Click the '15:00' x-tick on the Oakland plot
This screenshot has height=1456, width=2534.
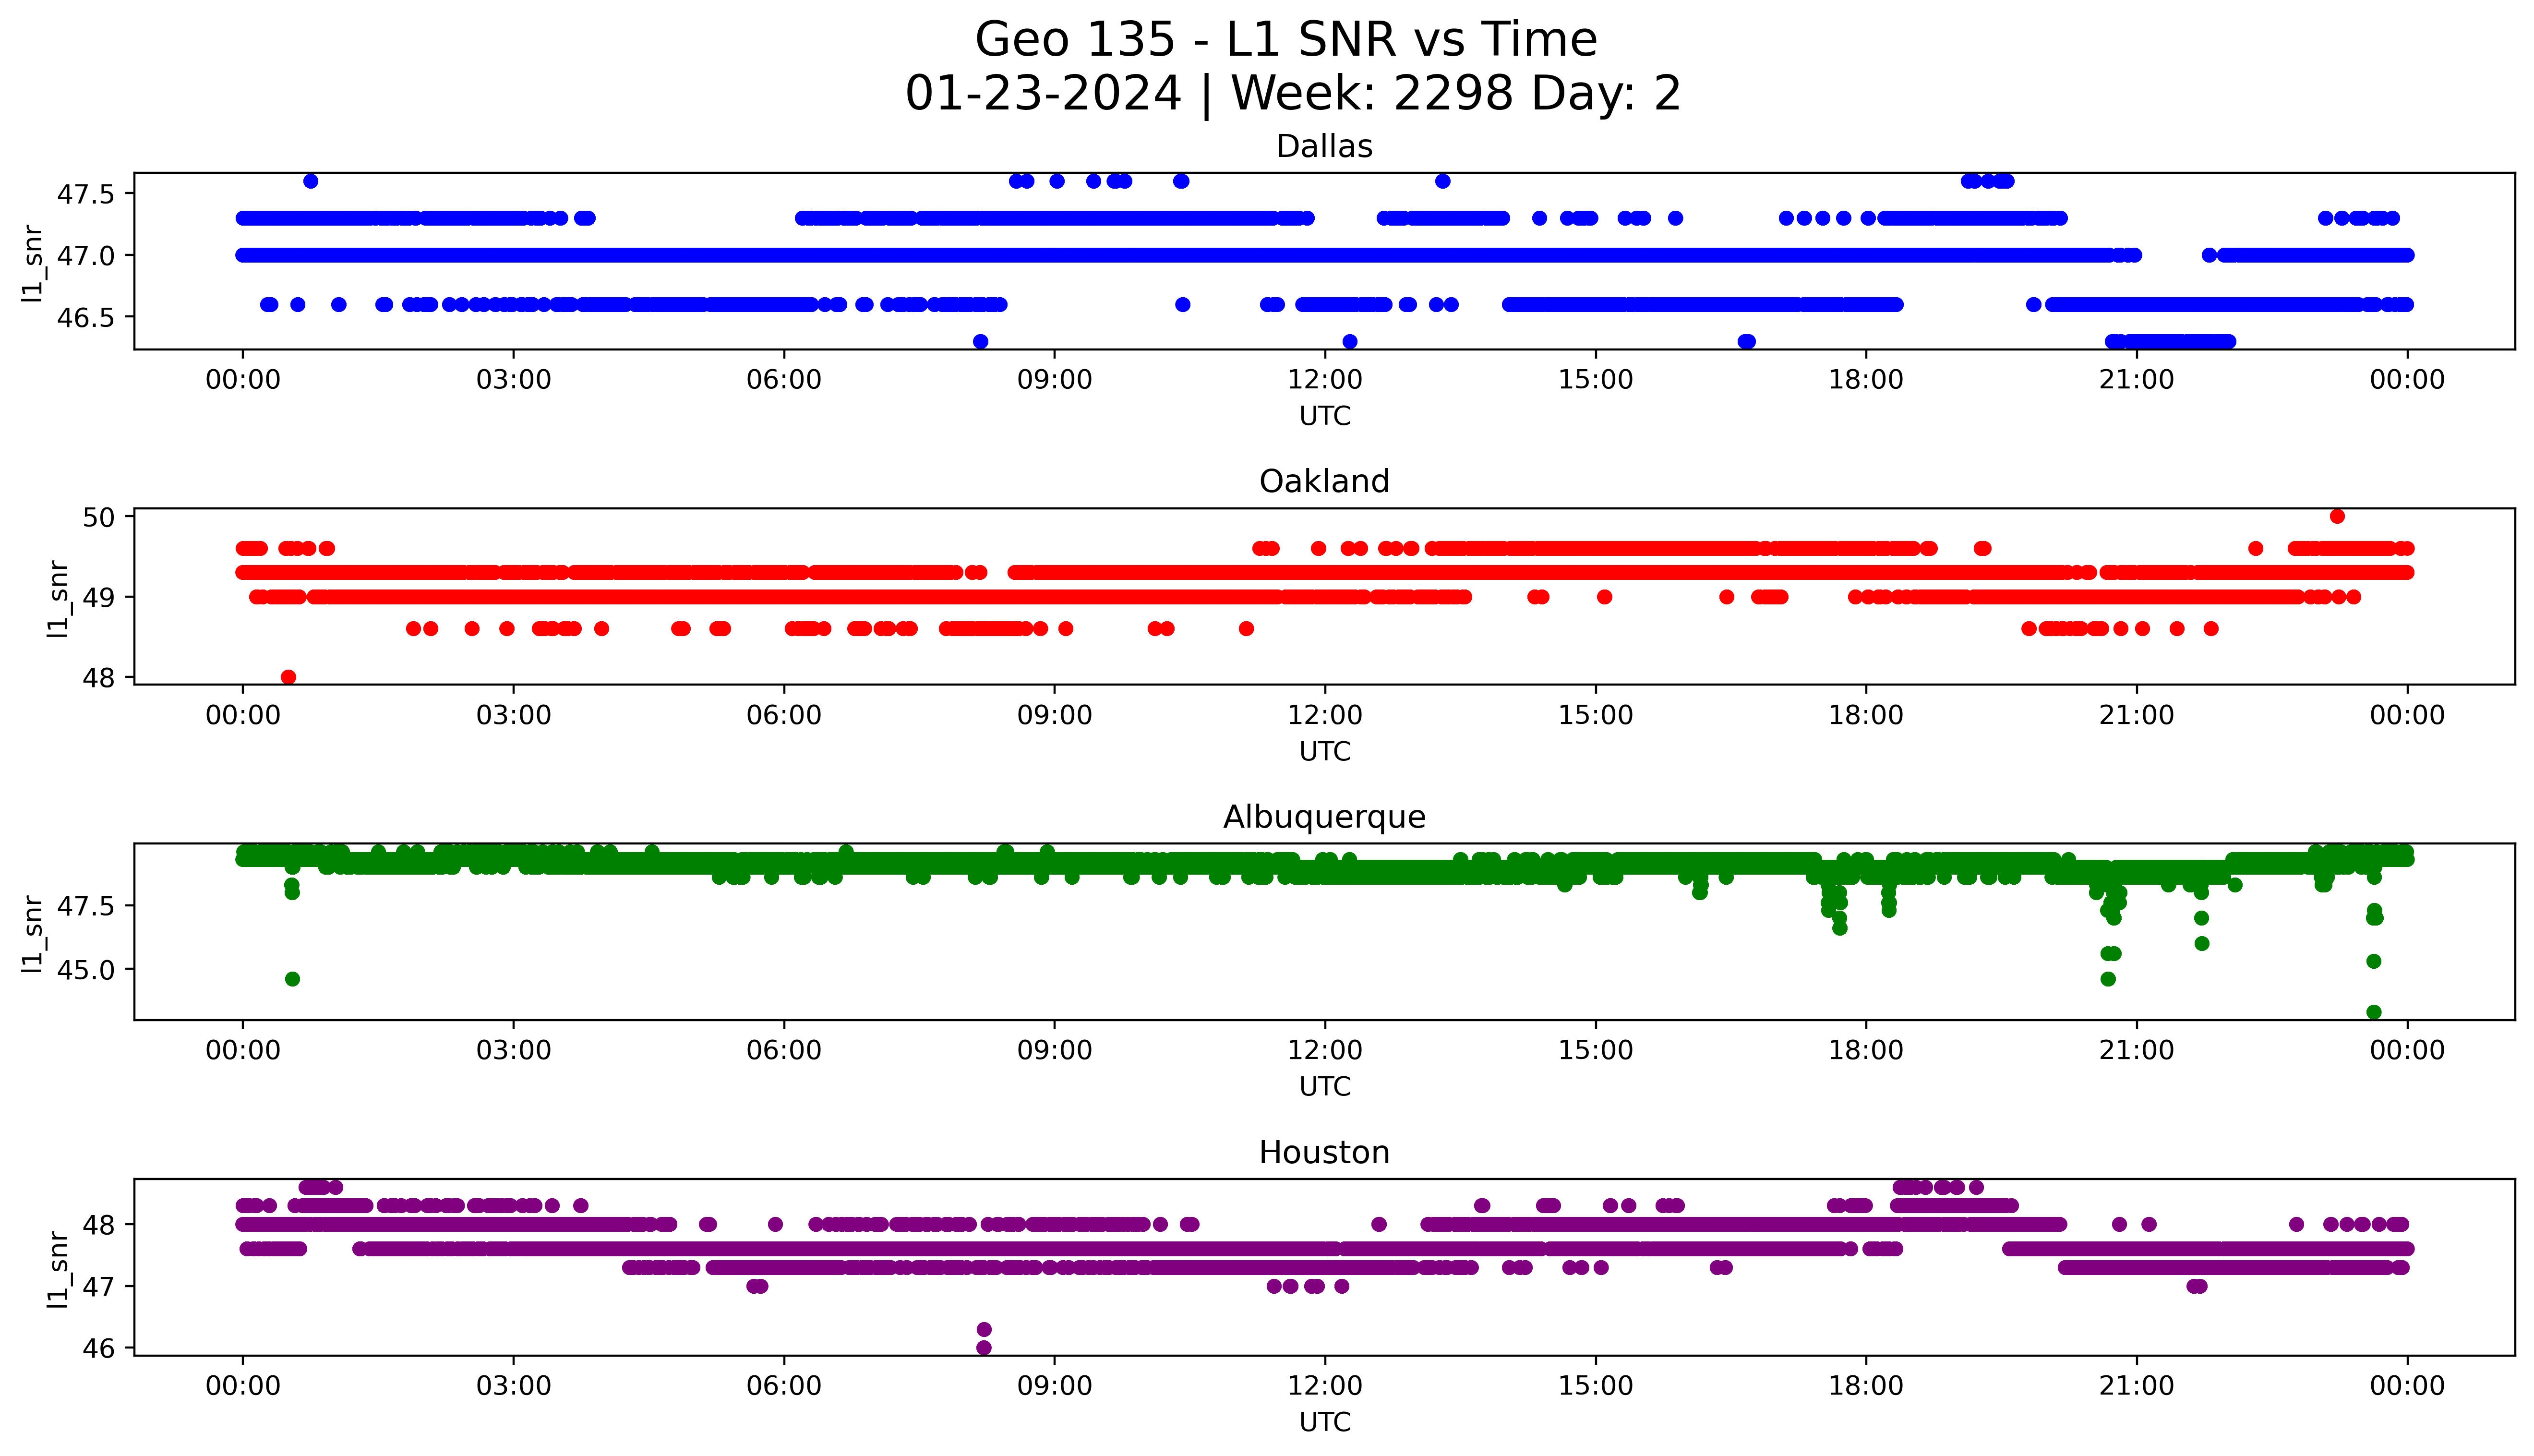click(x=1596, y=715)
